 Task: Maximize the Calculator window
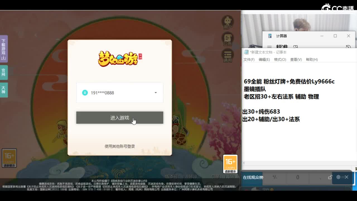[335, 36]
